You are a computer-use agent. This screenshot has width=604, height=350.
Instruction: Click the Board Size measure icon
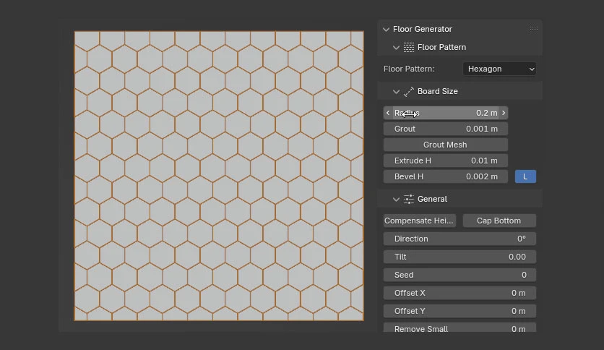(x=409, y=91)
